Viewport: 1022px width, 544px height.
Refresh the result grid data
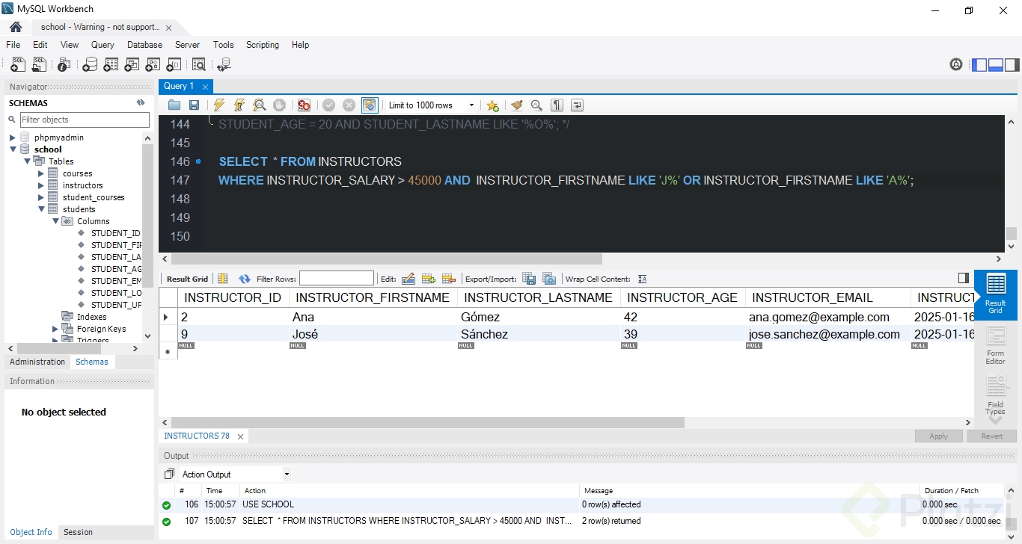tap(245, 279)
